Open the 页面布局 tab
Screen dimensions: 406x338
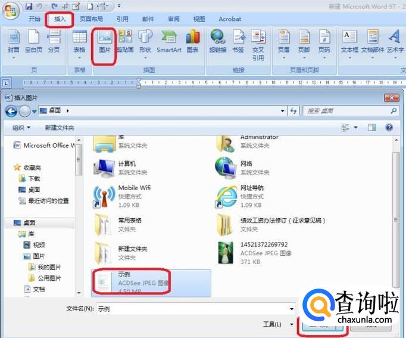91,19
